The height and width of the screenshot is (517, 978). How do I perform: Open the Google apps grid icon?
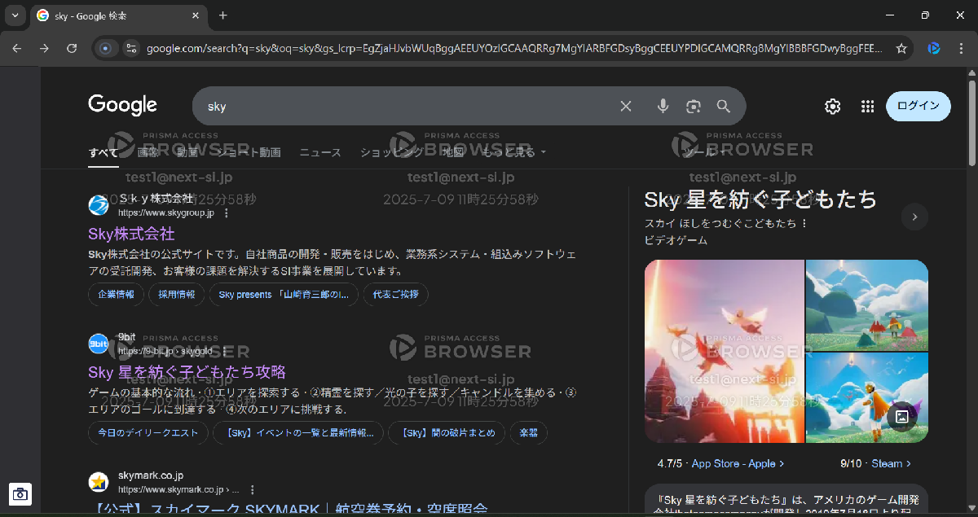point(867,106)
